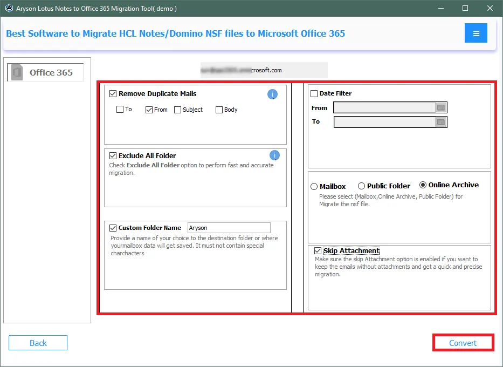This screenshot has height=367, width=503.
Task: Click the Date Filter To date field
Action: pos(384,122)
